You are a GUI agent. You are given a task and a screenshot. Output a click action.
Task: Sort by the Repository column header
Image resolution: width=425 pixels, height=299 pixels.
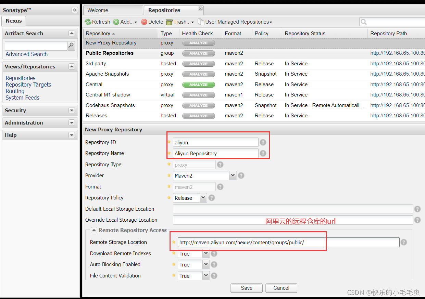click(120, 34)
